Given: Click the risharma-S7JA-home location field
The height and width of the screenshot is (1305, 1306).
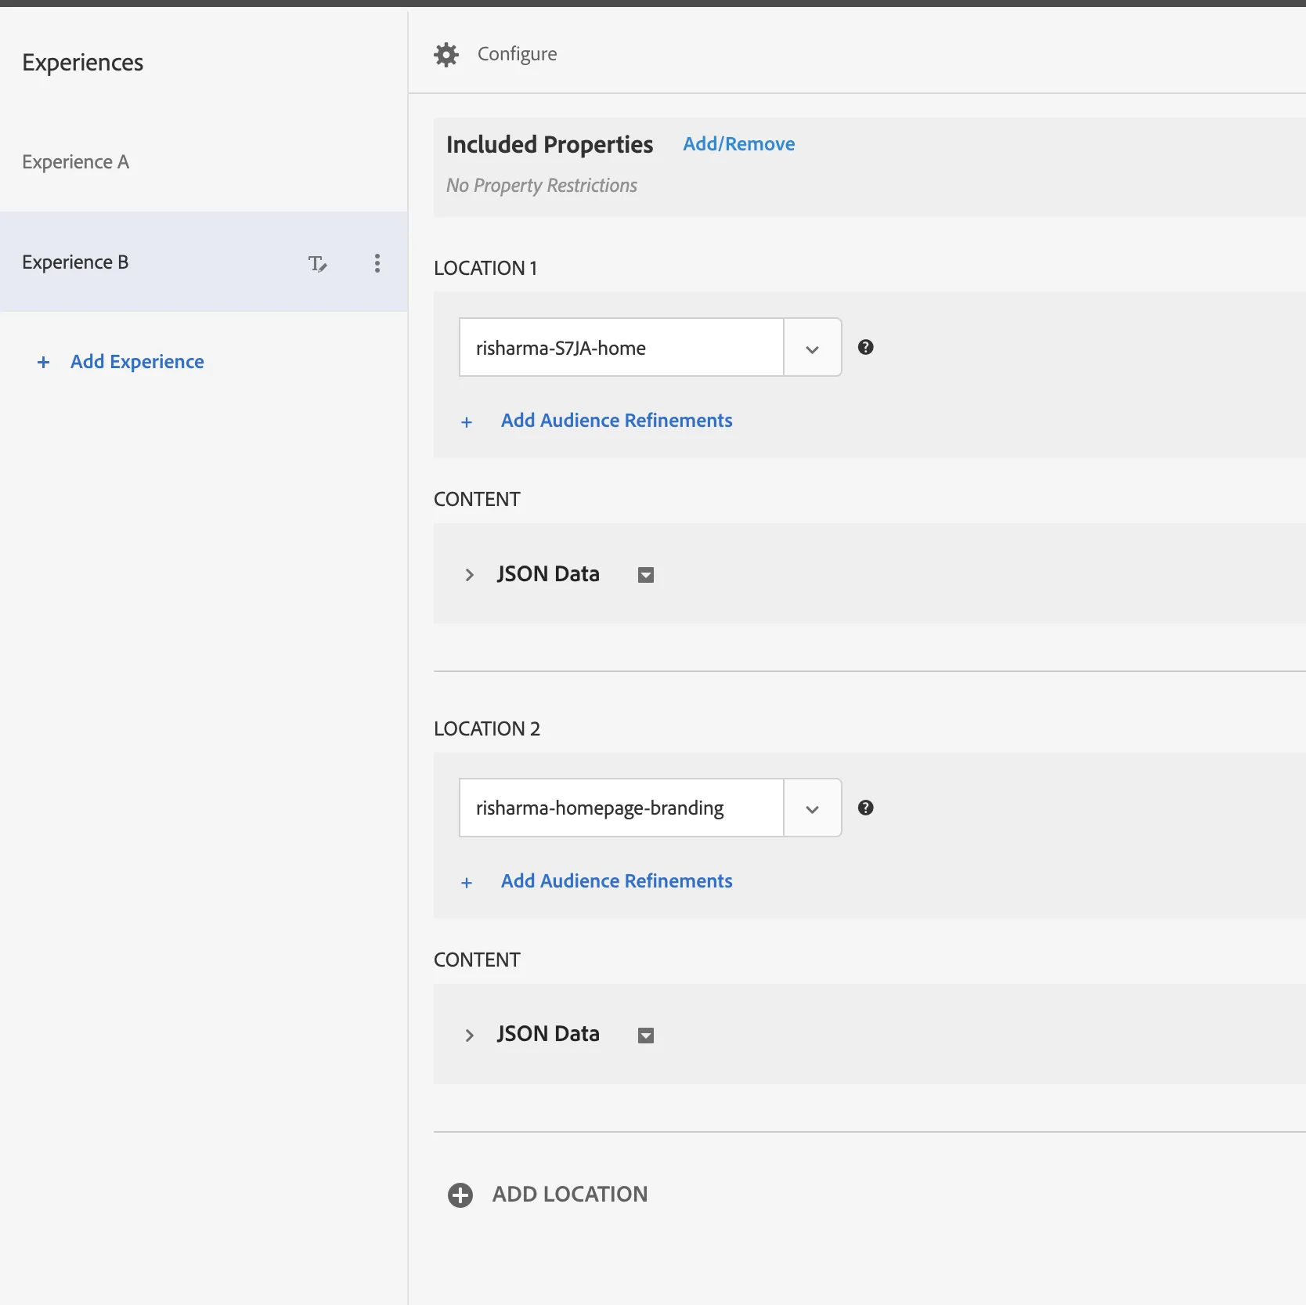Looking at the screenshot, I should pos(621,348).
